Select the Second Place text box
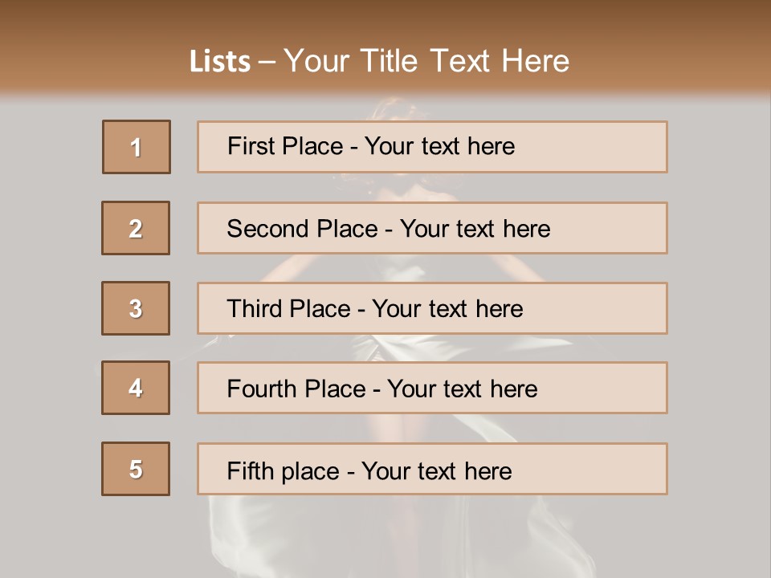Image resolution: width=771 pixels, height=578 pixels. 432,228
